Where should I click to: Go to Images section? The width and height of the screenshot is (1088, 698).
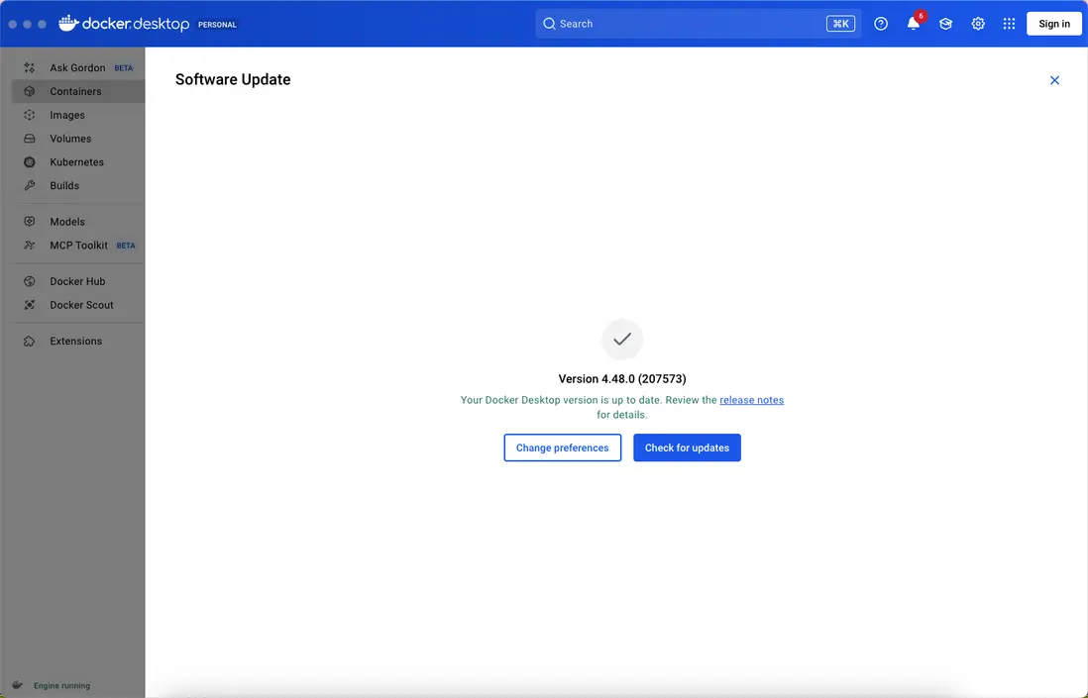tap(77, 115)
